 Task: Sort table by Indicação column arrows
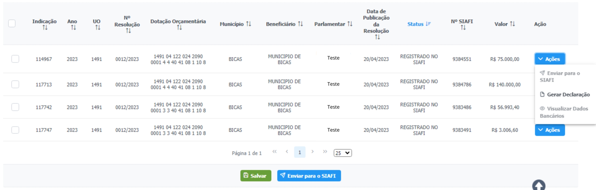[x=45, y=28]
